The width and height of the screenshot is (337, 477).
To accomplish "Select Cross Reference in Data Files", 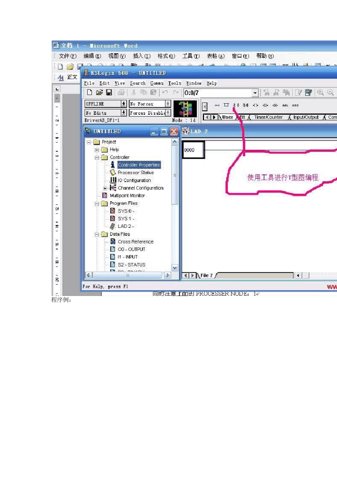I will click(x=136, y=242).
